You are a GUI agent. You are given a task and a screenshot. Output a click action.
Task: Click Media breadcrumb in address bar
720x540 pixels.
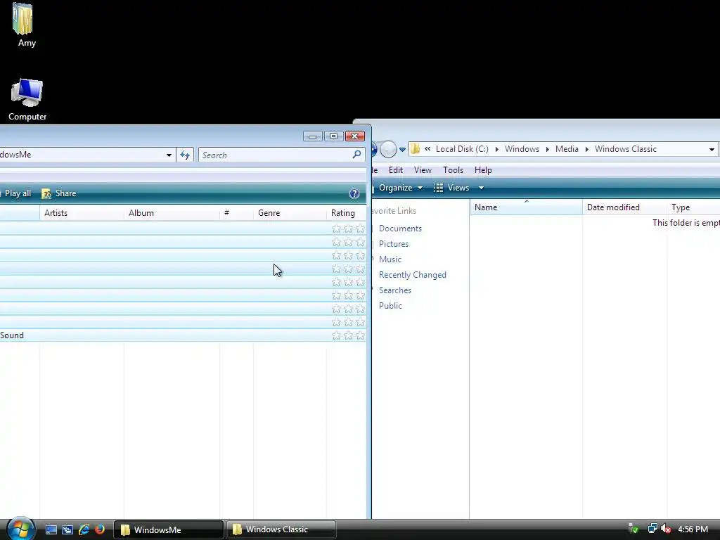[567, 149]
